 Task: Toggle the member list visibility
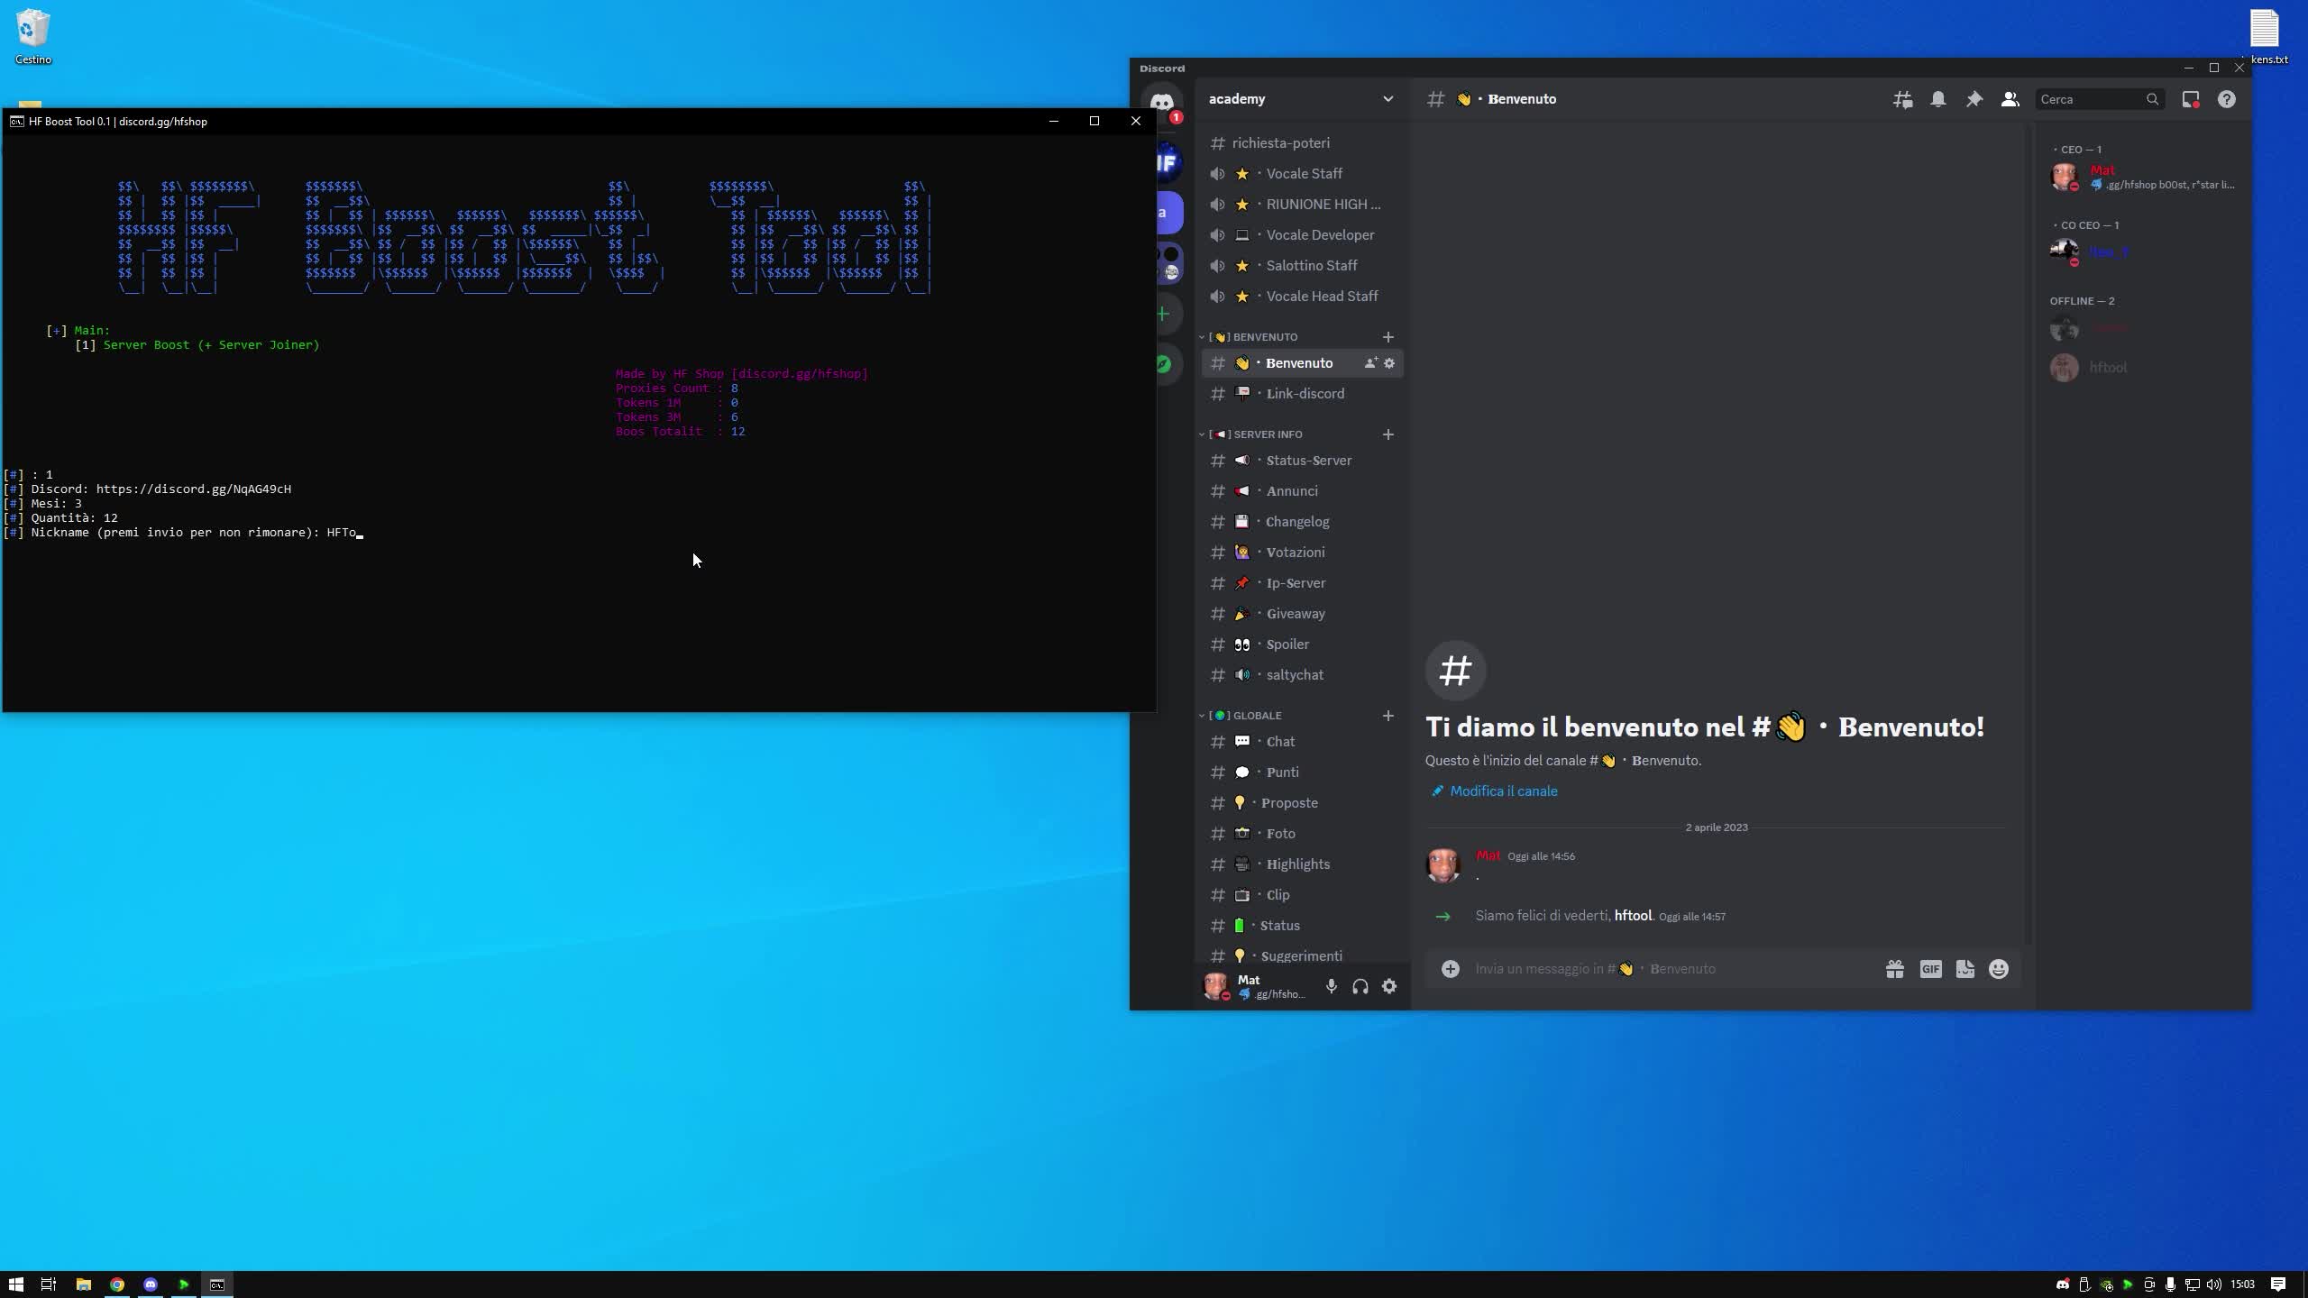pos(2010,99)
